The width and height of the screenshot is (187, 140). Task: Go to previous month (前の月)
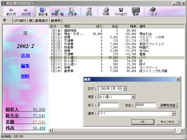tap(11, 12)
